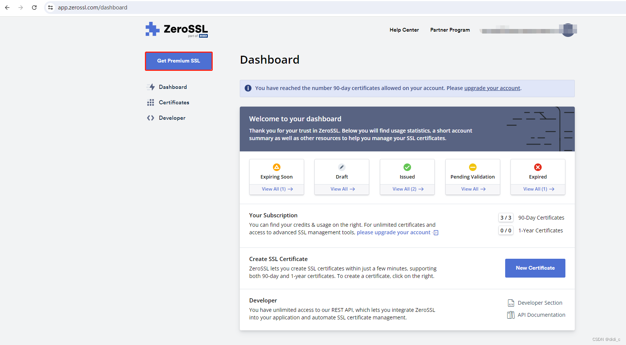This screenshot has height=345, width=626.
Task: Click the Expiring Soon card label
Action: pyautogui.click(x=277, y=177)
